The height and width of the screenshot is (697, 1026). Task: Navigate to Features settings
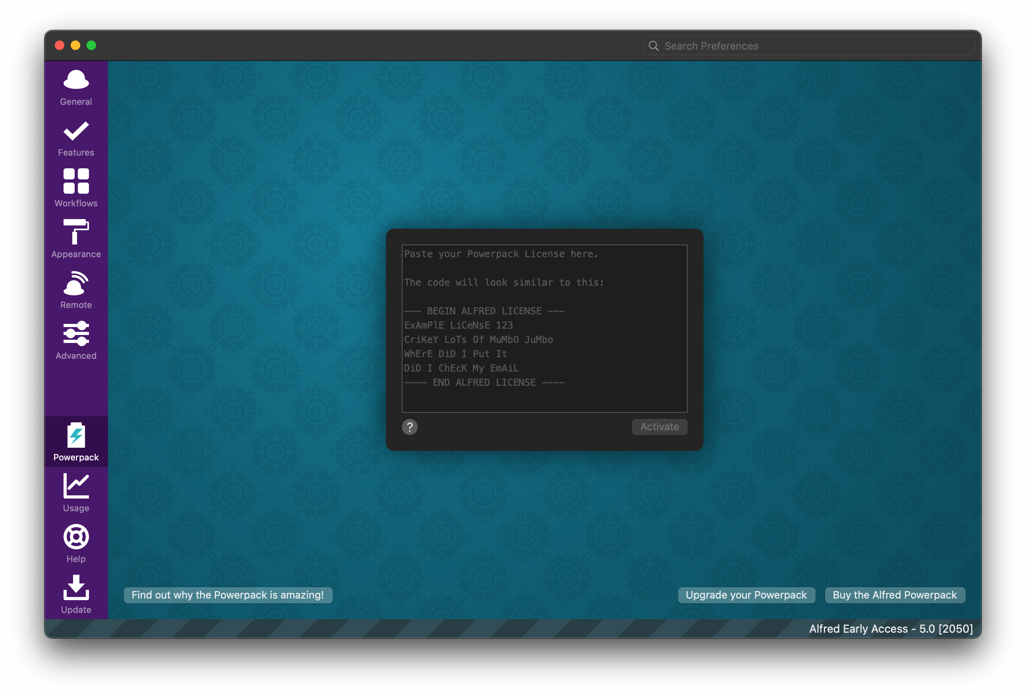76,139
